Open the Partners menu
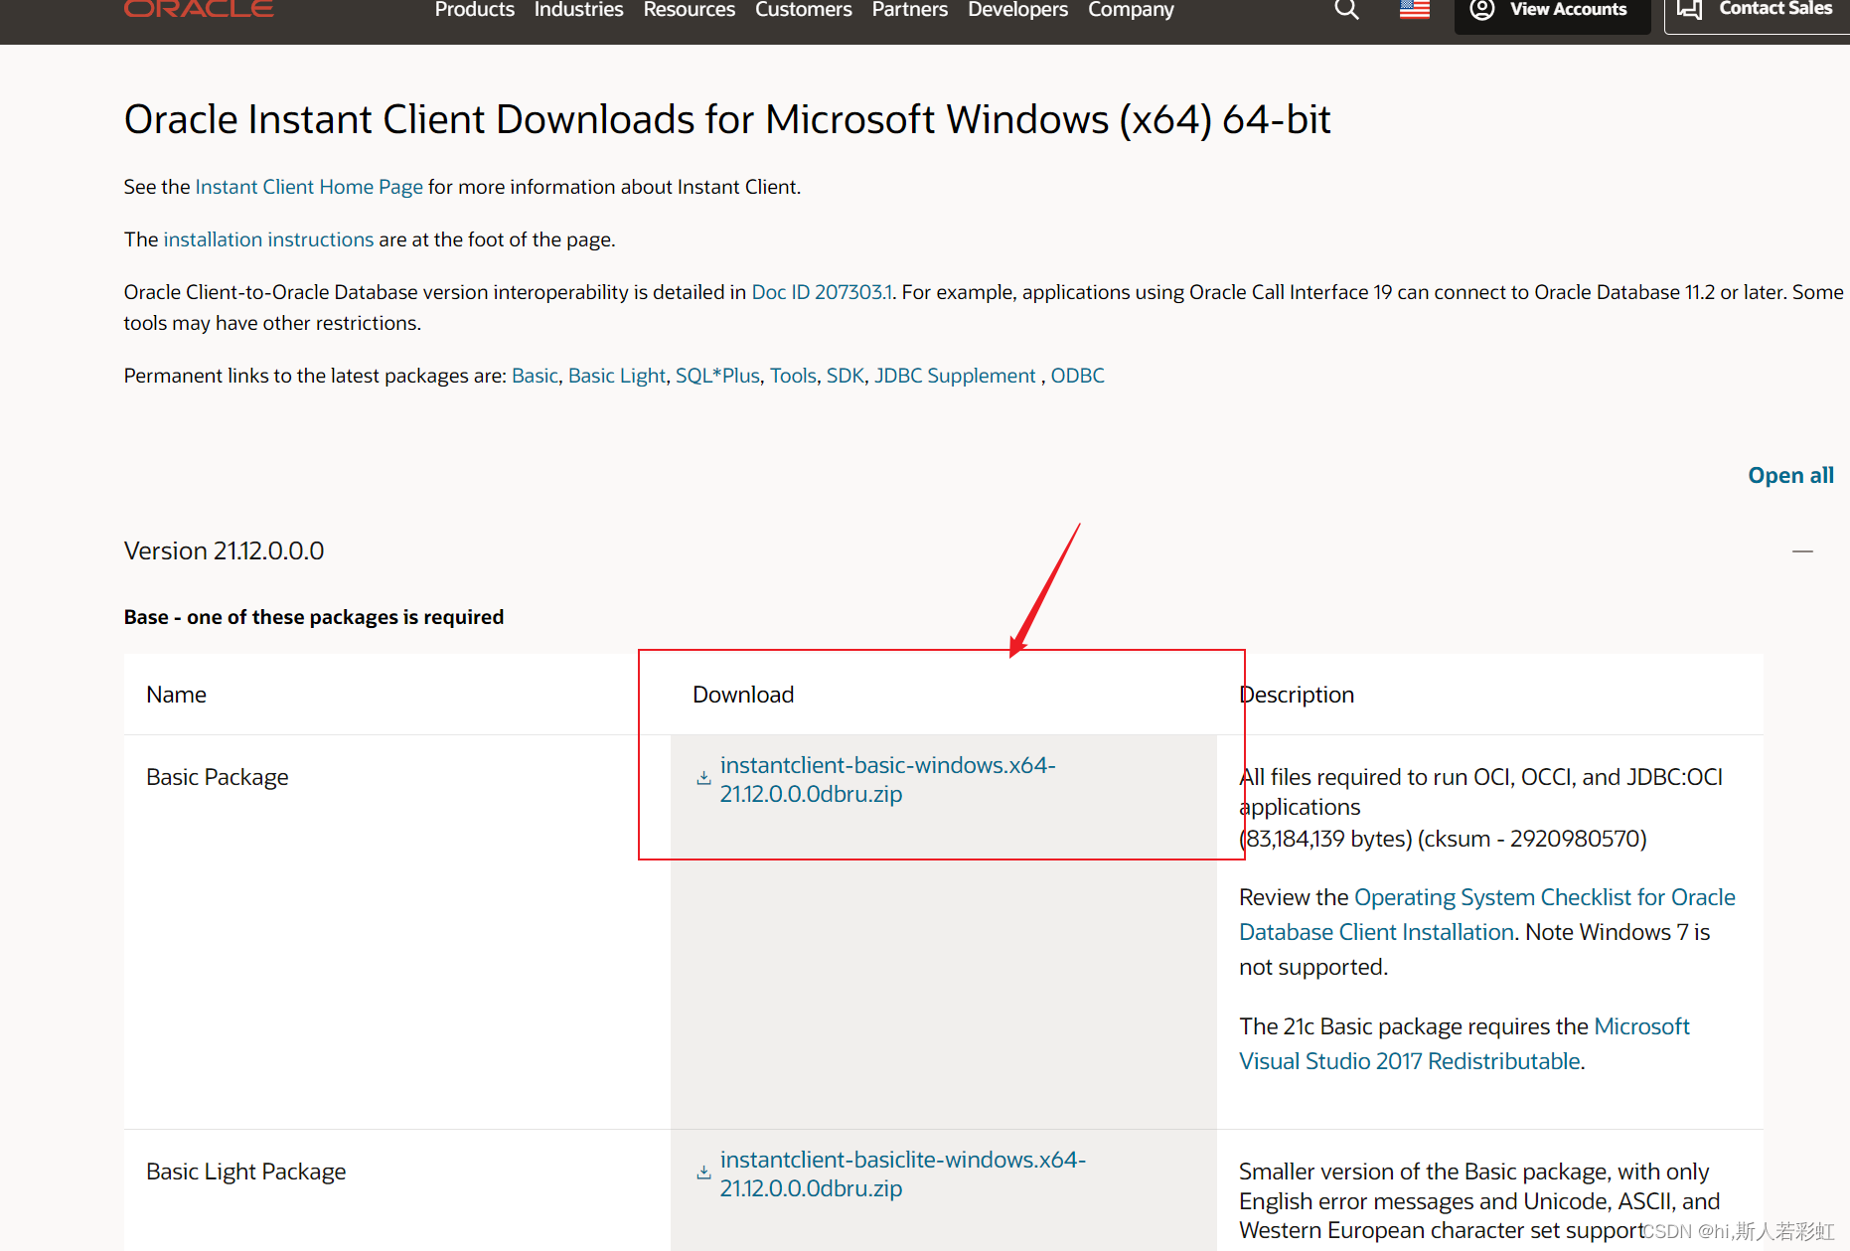 (x=910, y=10)
